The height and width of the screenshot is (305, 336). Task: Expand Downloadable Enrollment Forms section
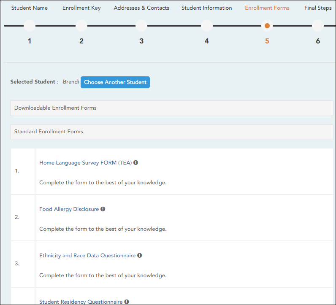172,108
